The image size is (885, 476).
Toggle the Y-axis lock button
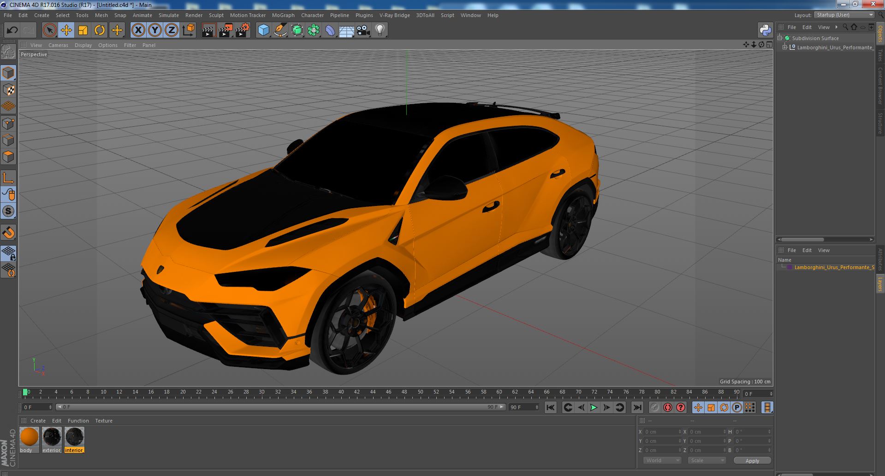click(x=155, y=30)
